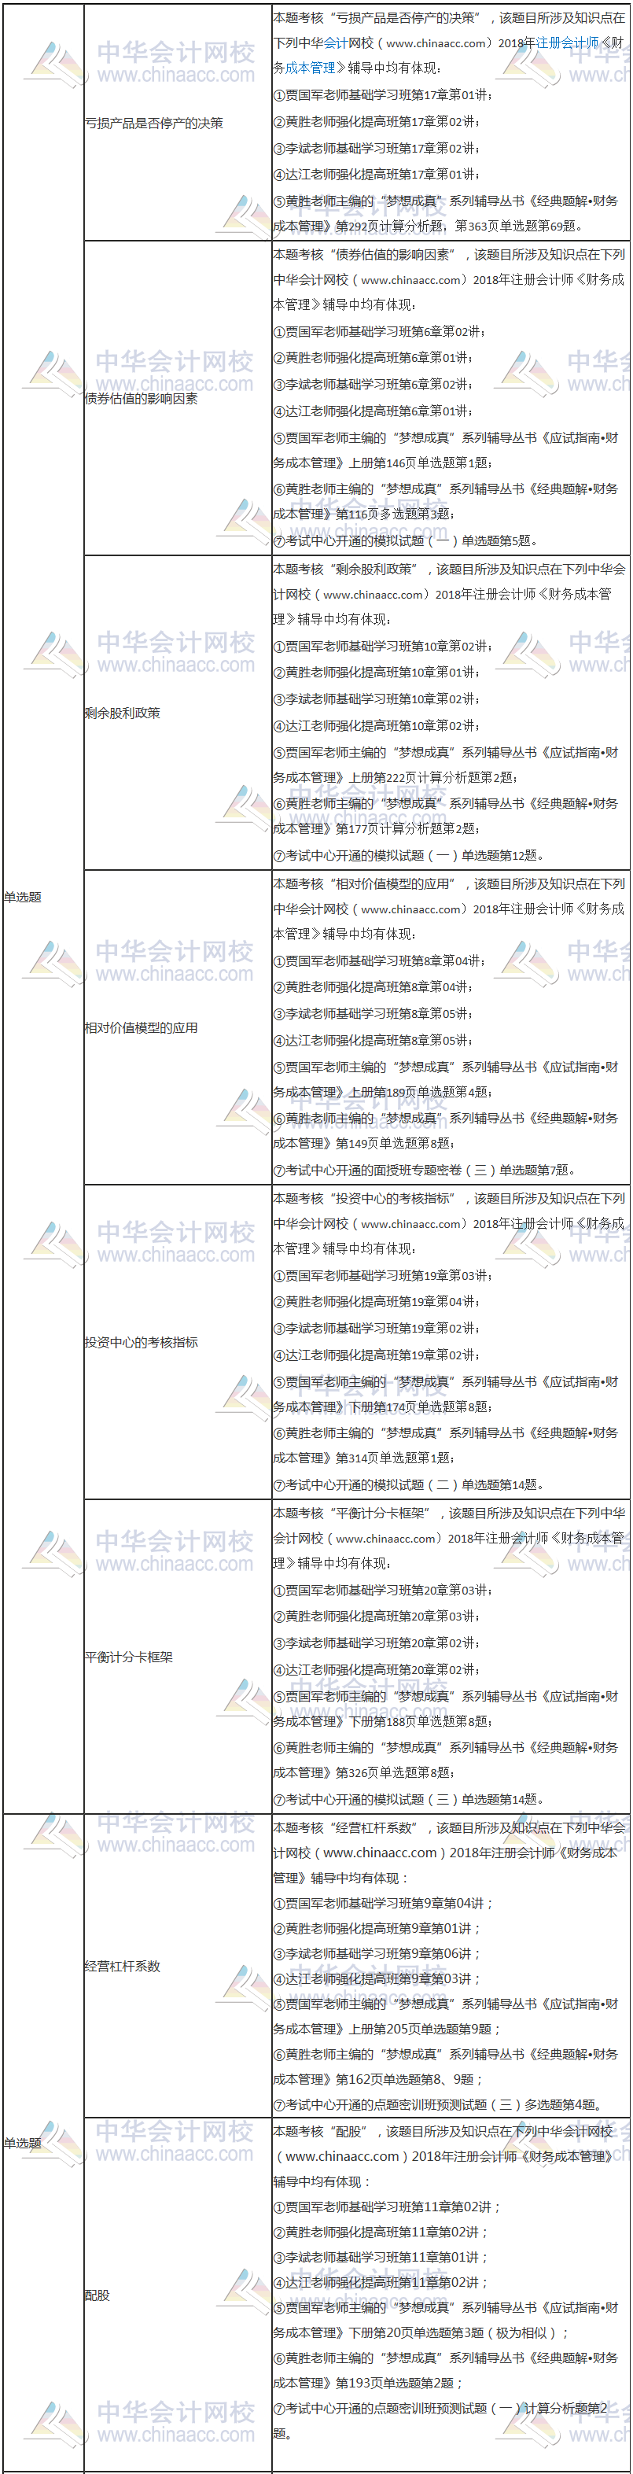
Task: Click line ③李斌老师基础学习班第8章第05讲
Action: pos(374,1013)
